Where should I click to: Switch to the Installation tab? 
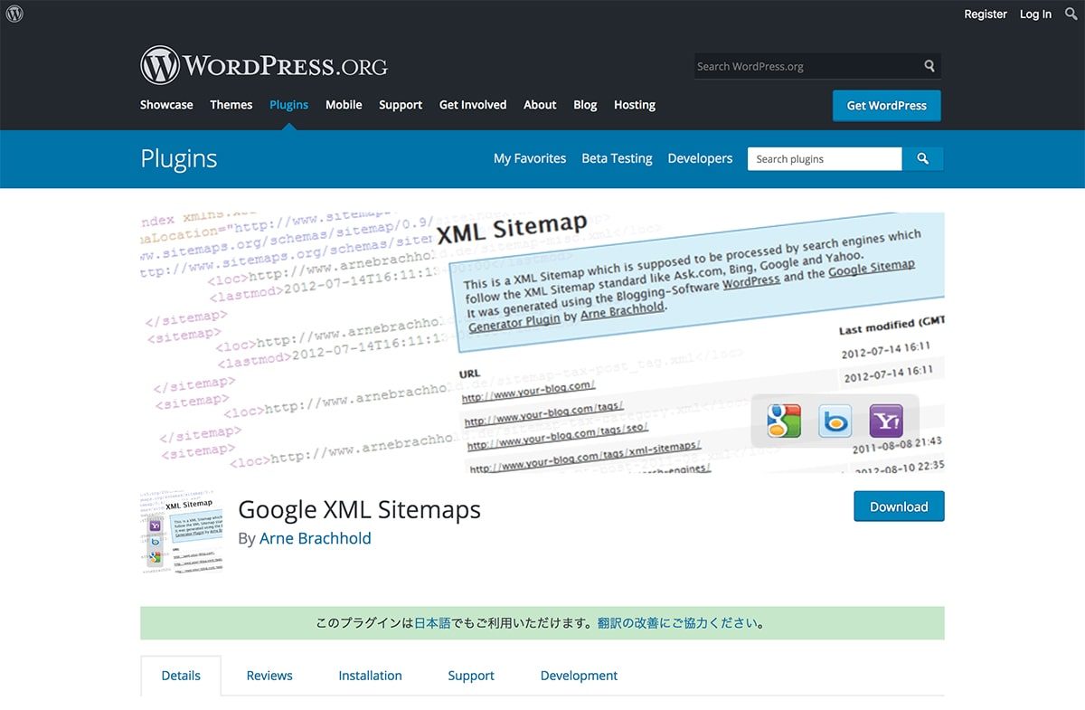coord(370,676)
